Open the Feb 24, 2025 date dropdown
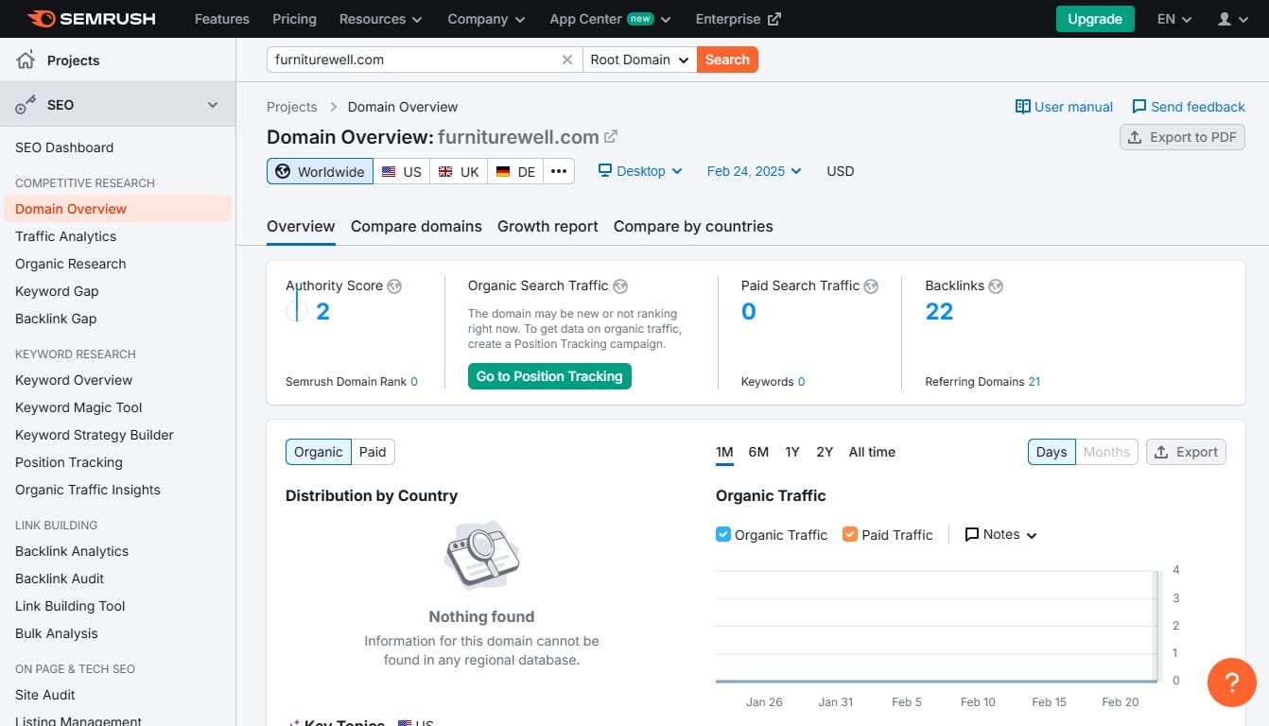This screenshot has width=1269, height=726. (755, 171)
